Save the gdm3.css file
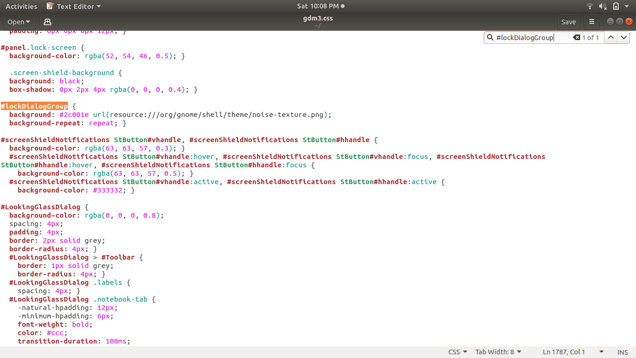 [568, 21]
